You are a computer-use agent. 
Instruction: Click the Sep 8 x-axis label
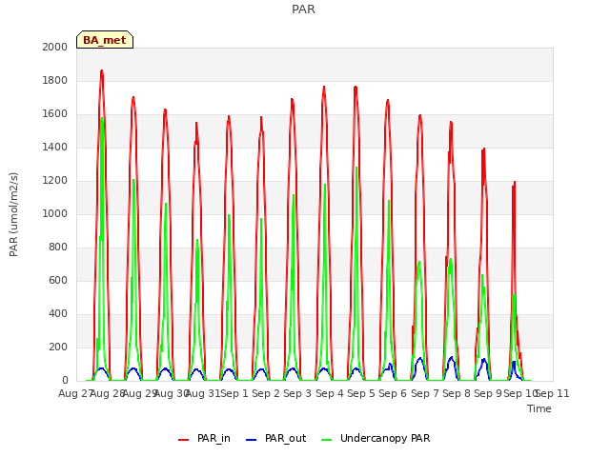457,393
